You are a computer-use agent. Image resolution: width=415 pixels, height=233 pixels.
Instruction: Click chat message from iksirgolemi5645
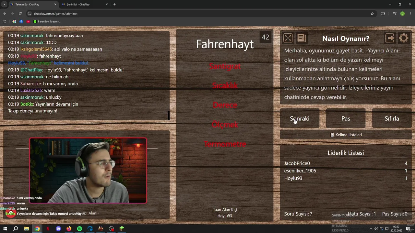(55, 49)
